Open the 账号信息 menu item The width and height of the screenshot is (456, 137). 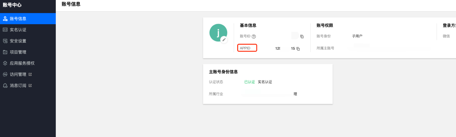pos(28,19)
